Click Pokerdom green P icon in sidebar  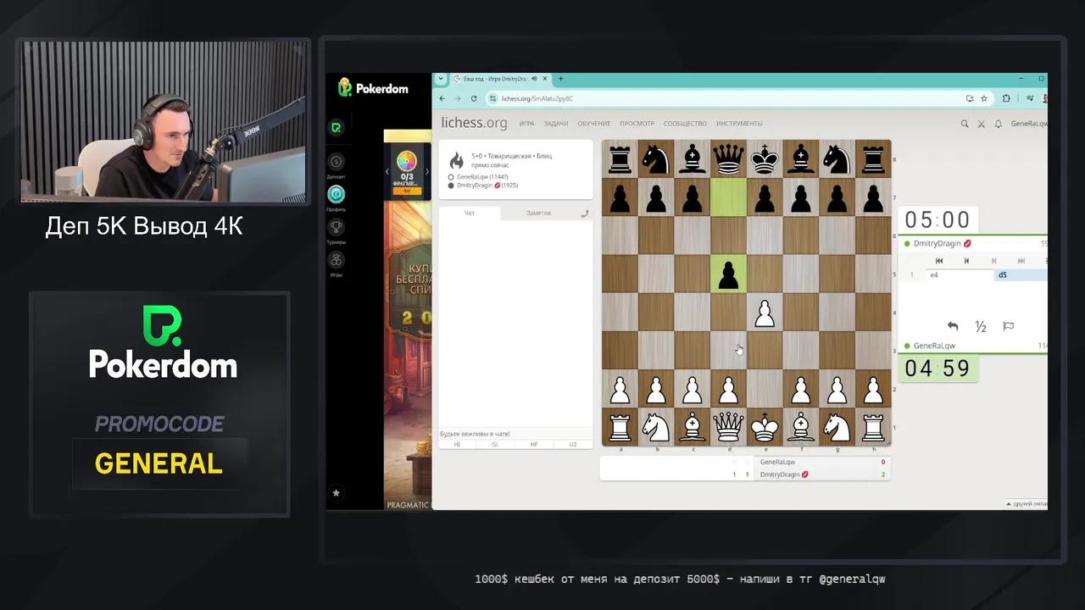337,128
